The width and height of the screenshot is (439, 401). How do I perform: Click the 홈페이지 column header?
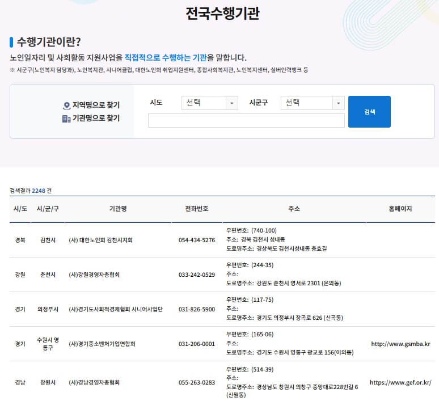tap(400, 209)
